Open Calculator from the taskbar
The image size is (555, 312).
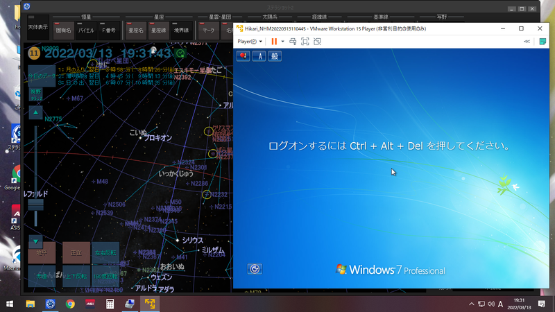[x=110, y=304]
